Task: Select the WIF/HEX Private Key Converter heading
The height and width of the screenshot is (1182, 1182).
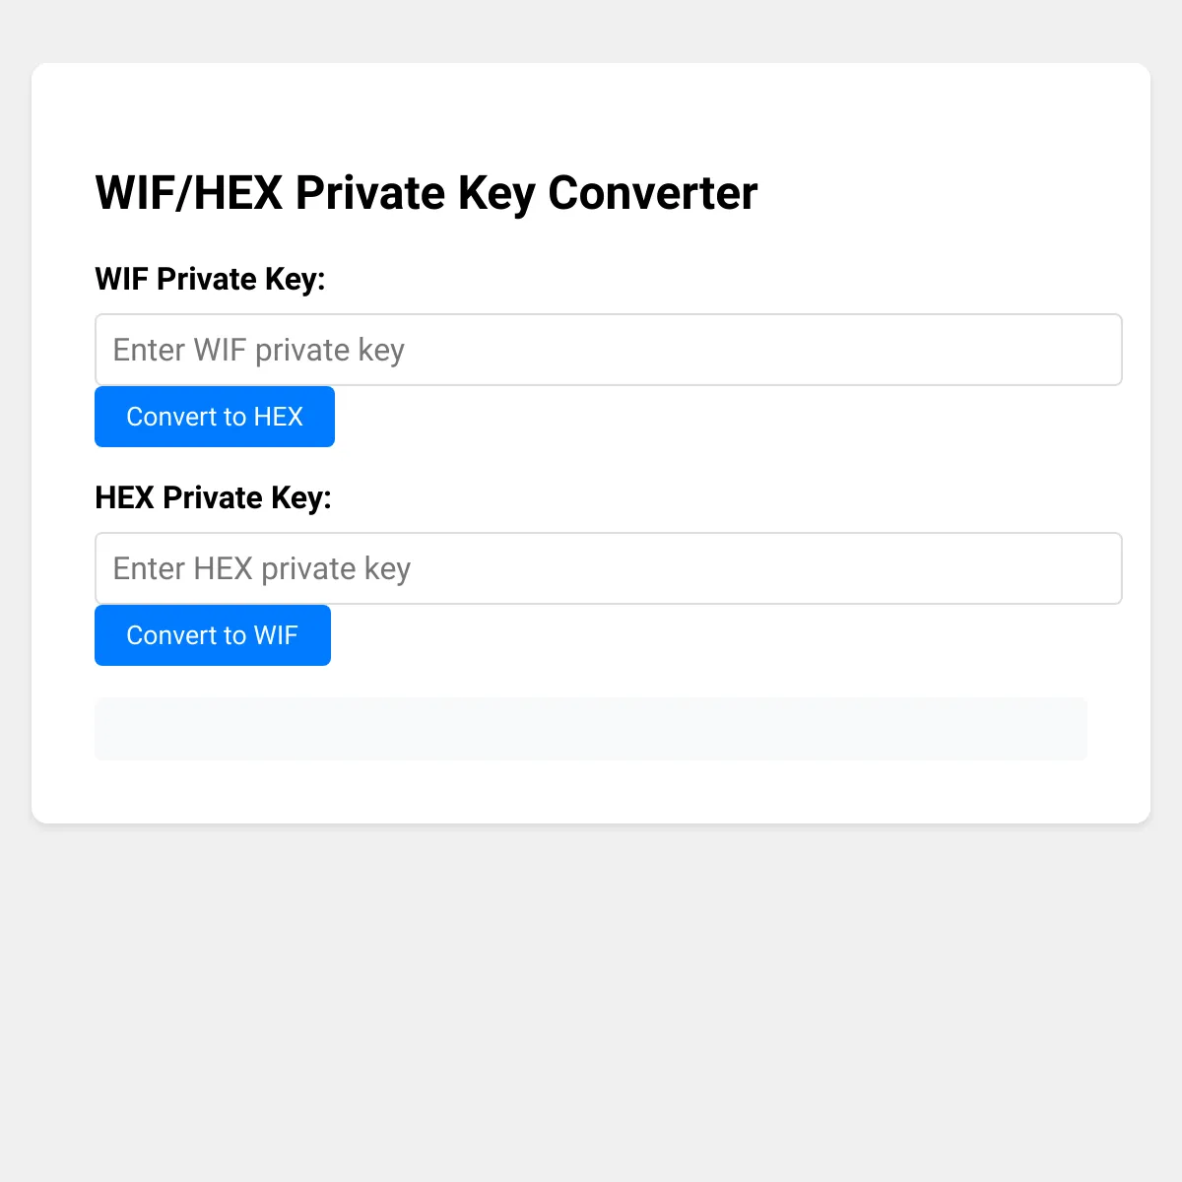Action: (426, 192)
